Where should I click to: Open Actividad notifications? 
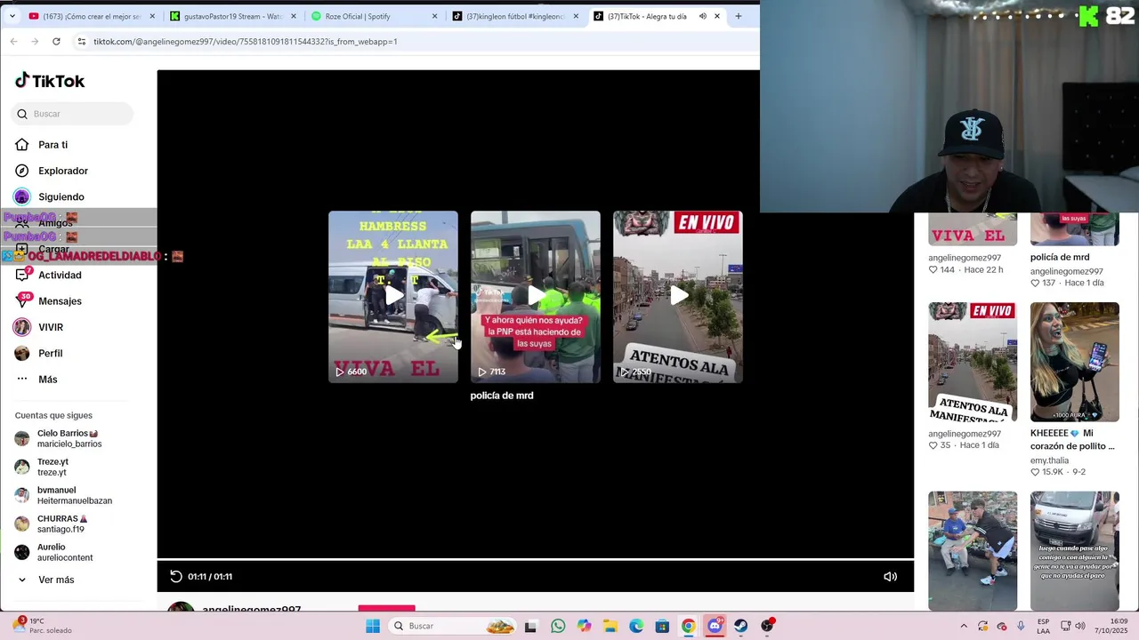pyautogui.click(x=60, y=275)
